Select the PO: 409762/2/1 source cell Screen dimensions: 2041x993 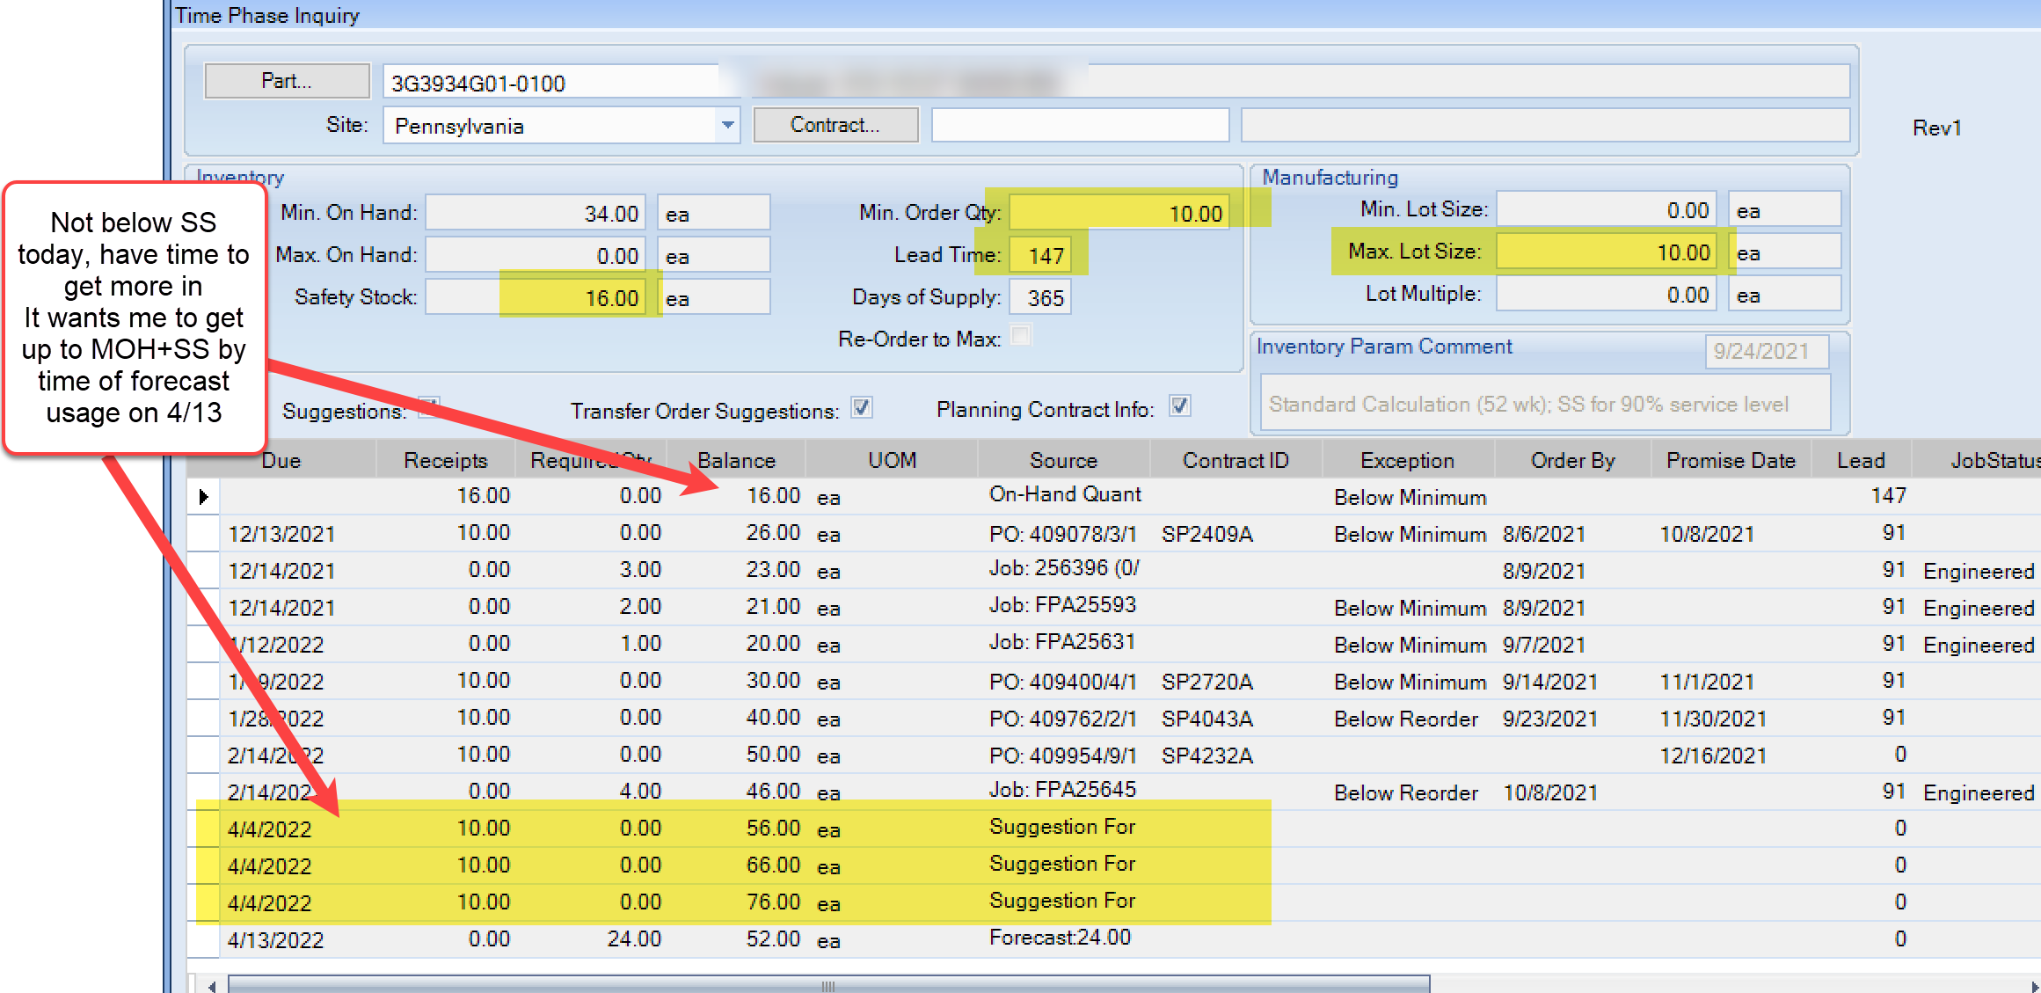(1063, 719)
